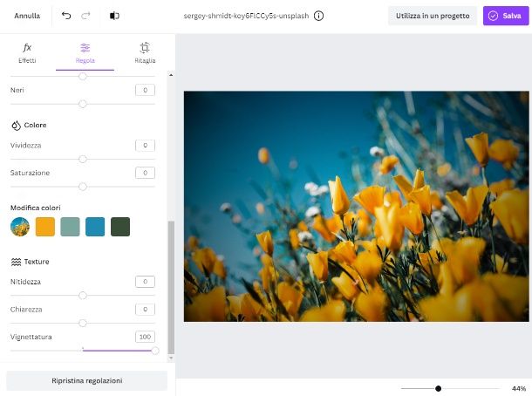The image size is (532, 396).
Task: Save with the Salva button
Action: coord(506,16)
